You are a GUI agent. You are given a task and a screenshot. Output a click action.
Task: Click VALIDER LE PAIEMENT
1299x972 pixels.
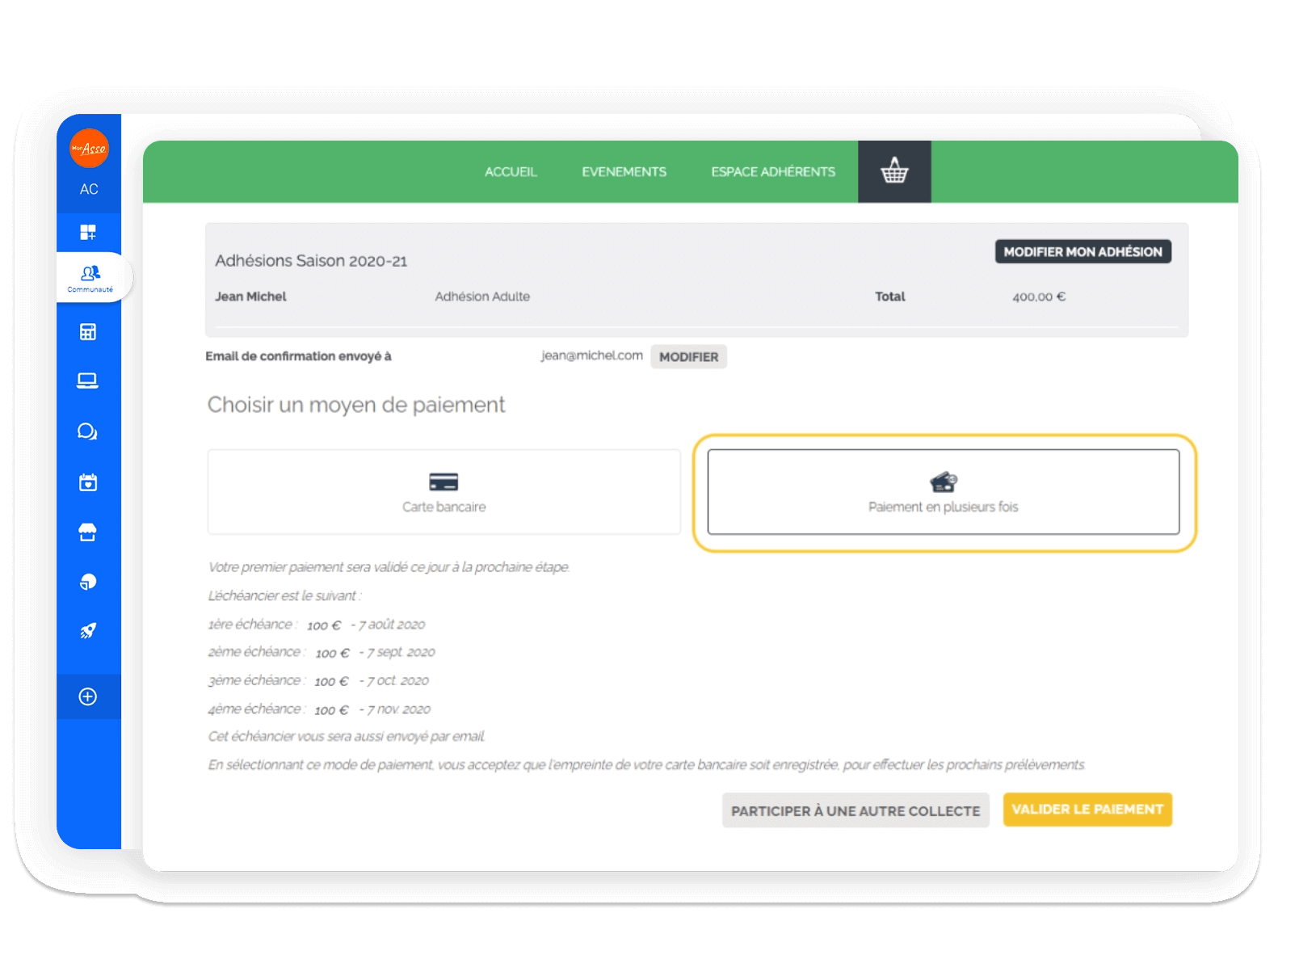(x=1087, y=809)
